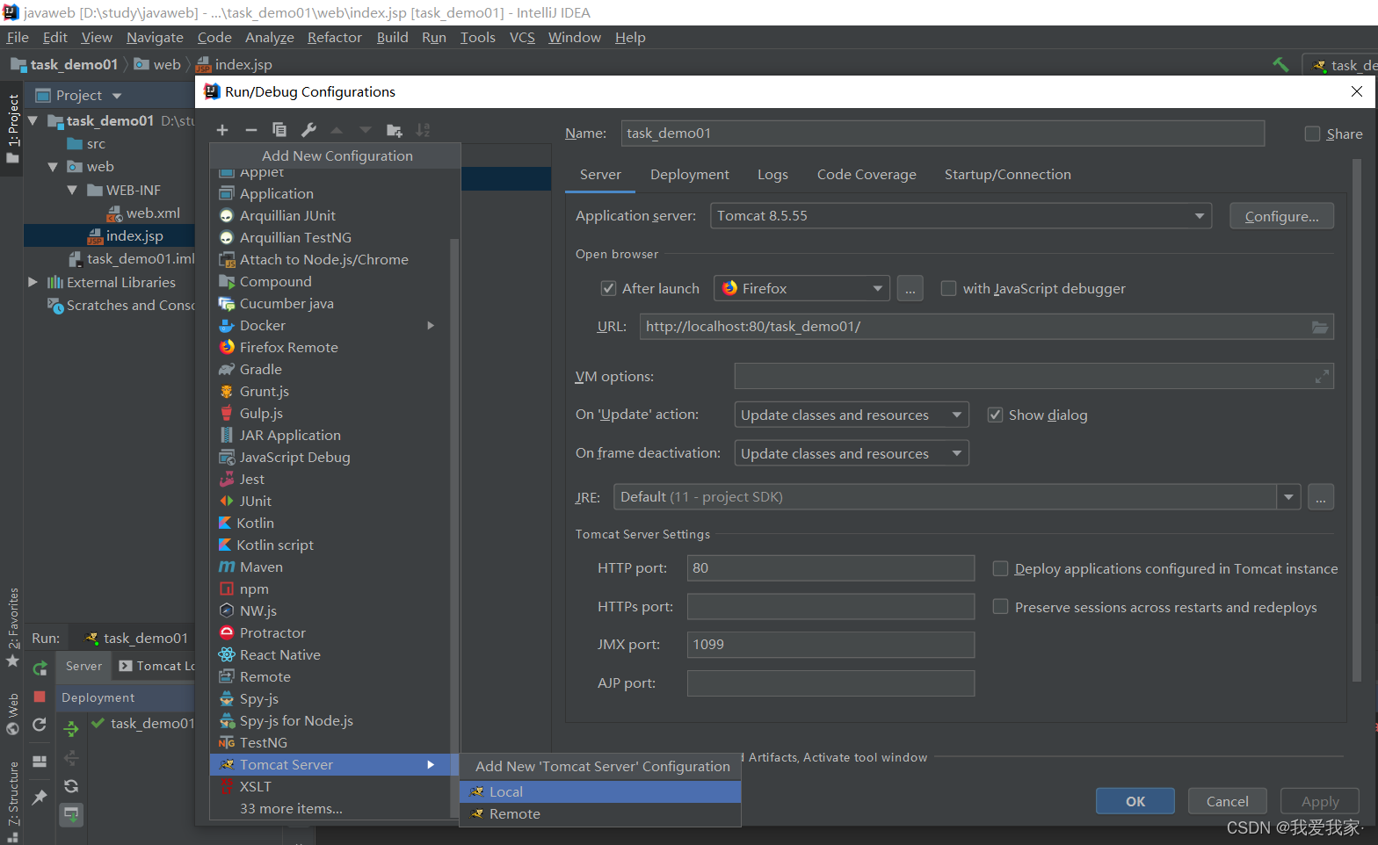Select index.jsp in project tree
The image size is (1378, 845).
tap(134, 235)
